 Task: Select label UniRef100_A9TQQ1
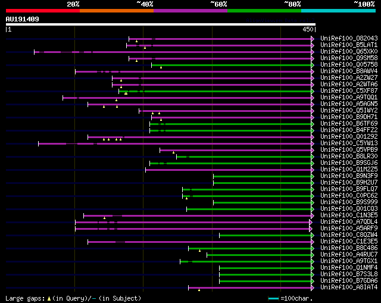(349, 97)
